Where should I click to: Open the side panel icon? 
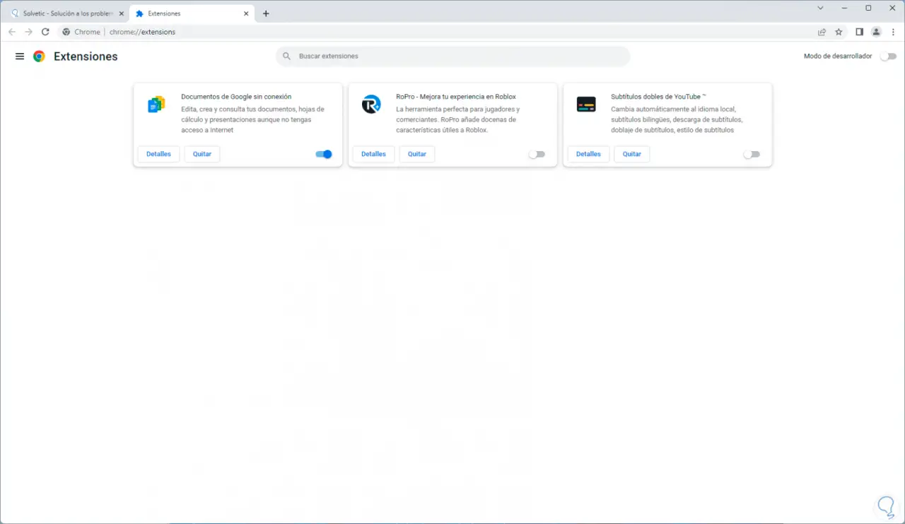click(860, 32)
